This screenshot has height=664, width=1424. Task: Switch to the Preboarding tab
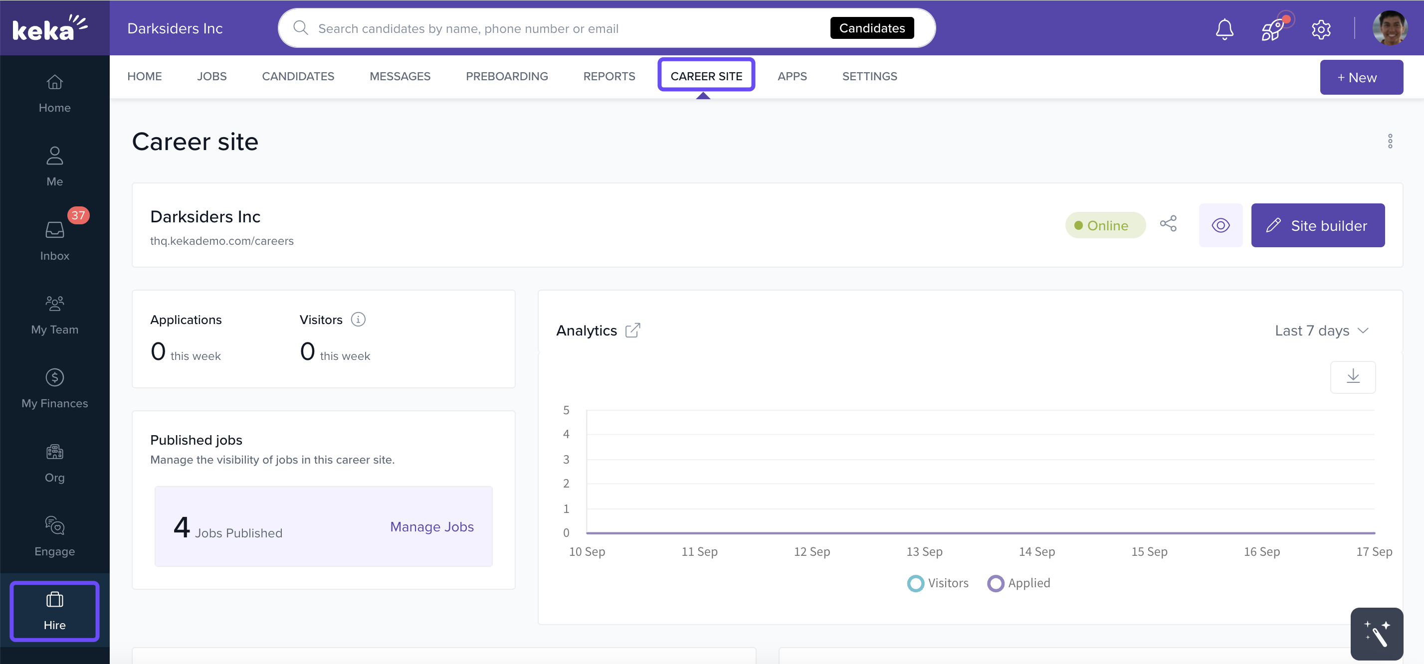[506, 76]
